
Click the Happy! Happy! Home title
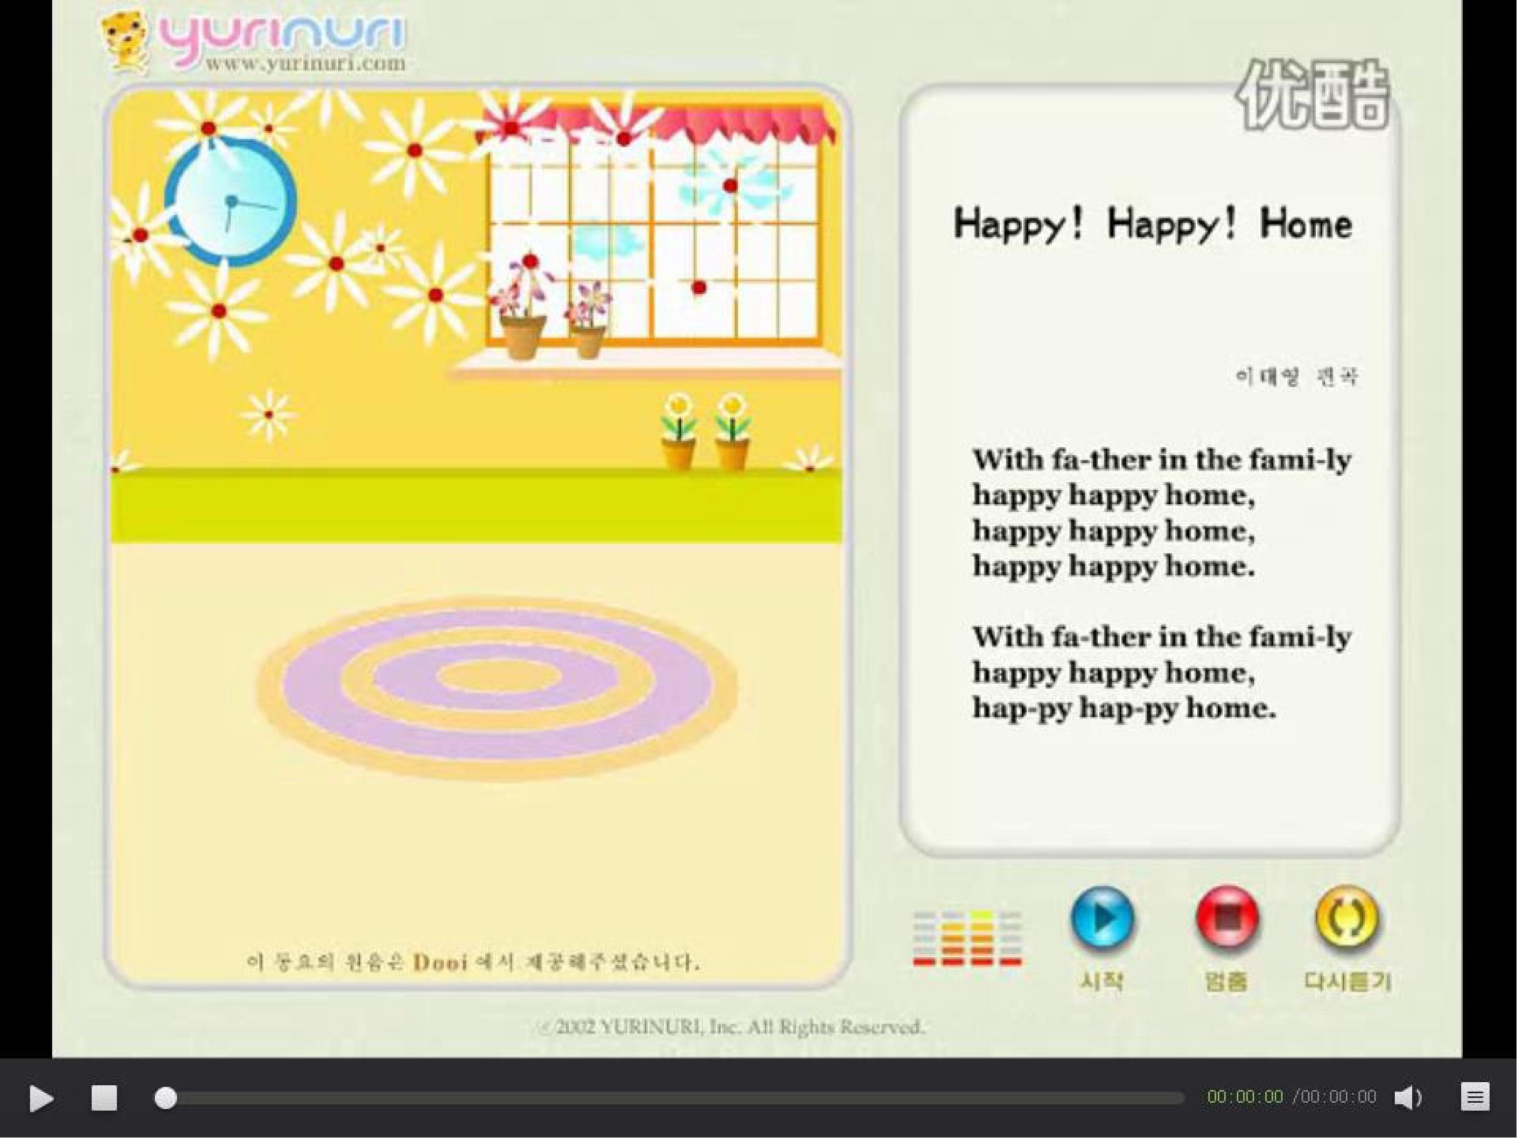pyautogui.click(x=1153, y=224)
